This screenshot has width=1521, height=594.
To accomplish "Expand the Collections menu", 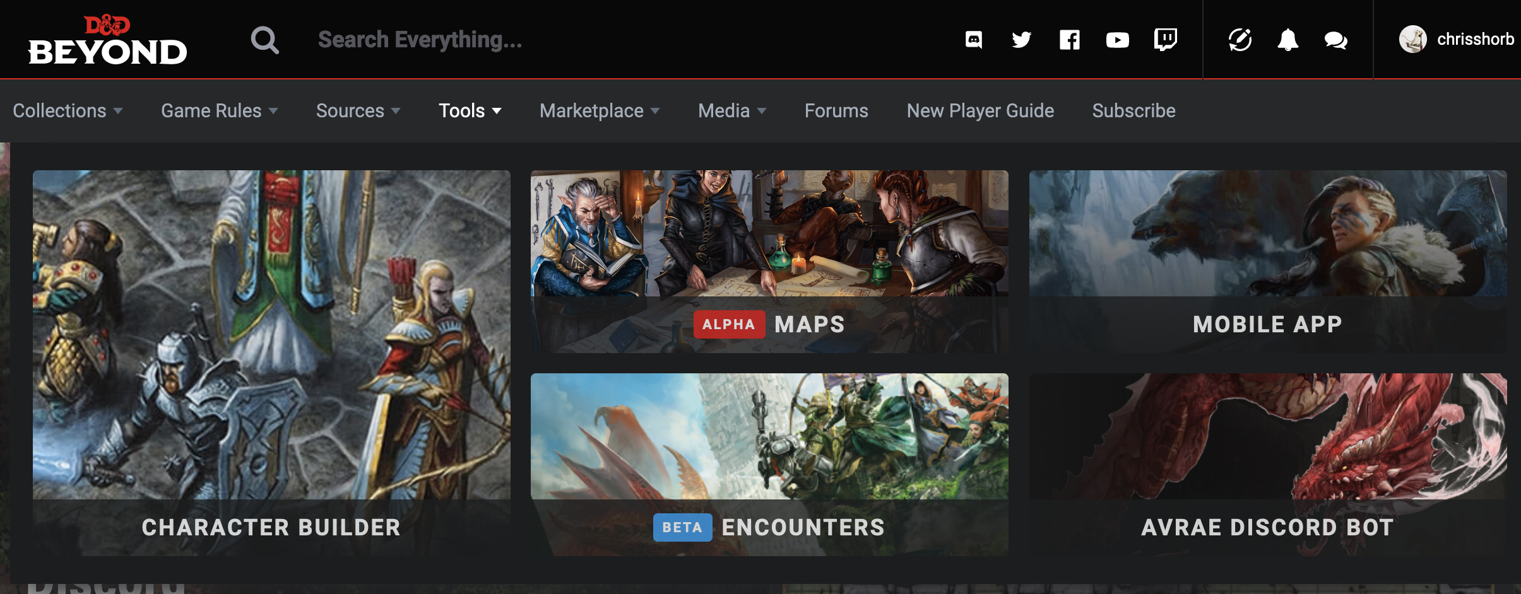I will pyautogui.click(x=68, y=111).
